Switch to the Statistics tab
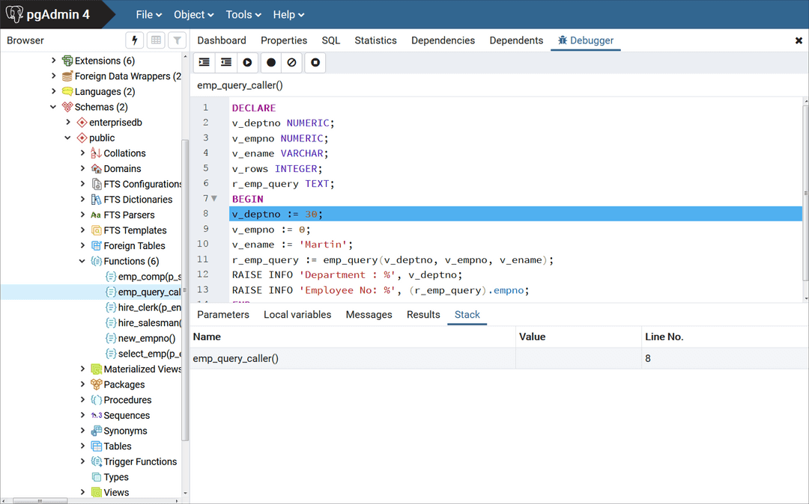The image size is (809, 504). (375, 40)
